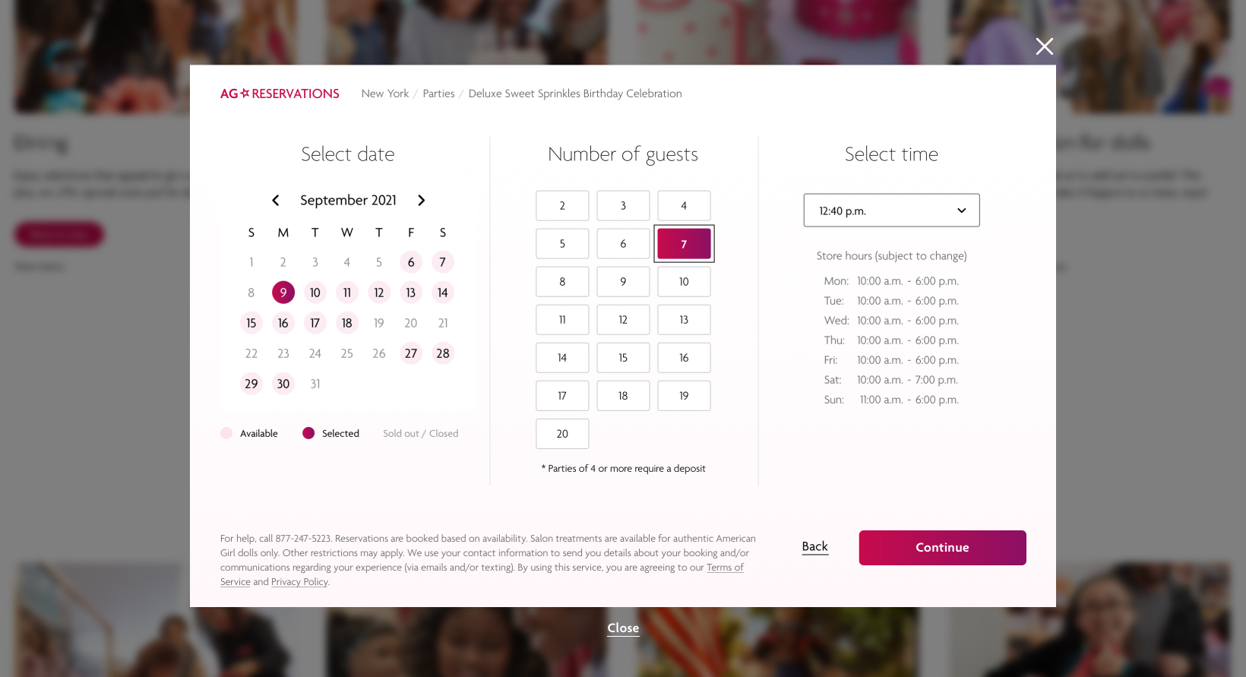
Task: Open the Terms of Service link
Action: click(x=724, y=568)
